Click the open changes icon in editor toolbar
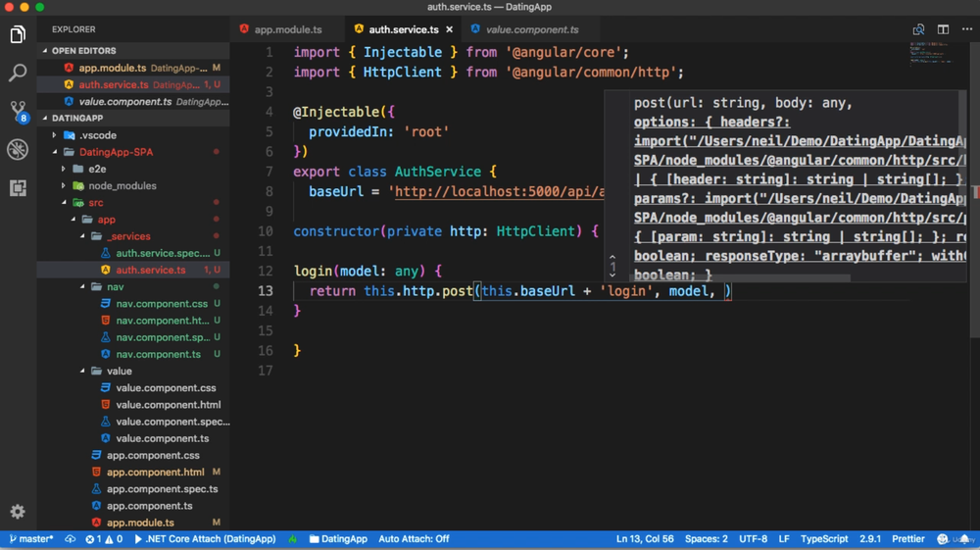Viewport: 980px width, 550px height. coord(919,29)
